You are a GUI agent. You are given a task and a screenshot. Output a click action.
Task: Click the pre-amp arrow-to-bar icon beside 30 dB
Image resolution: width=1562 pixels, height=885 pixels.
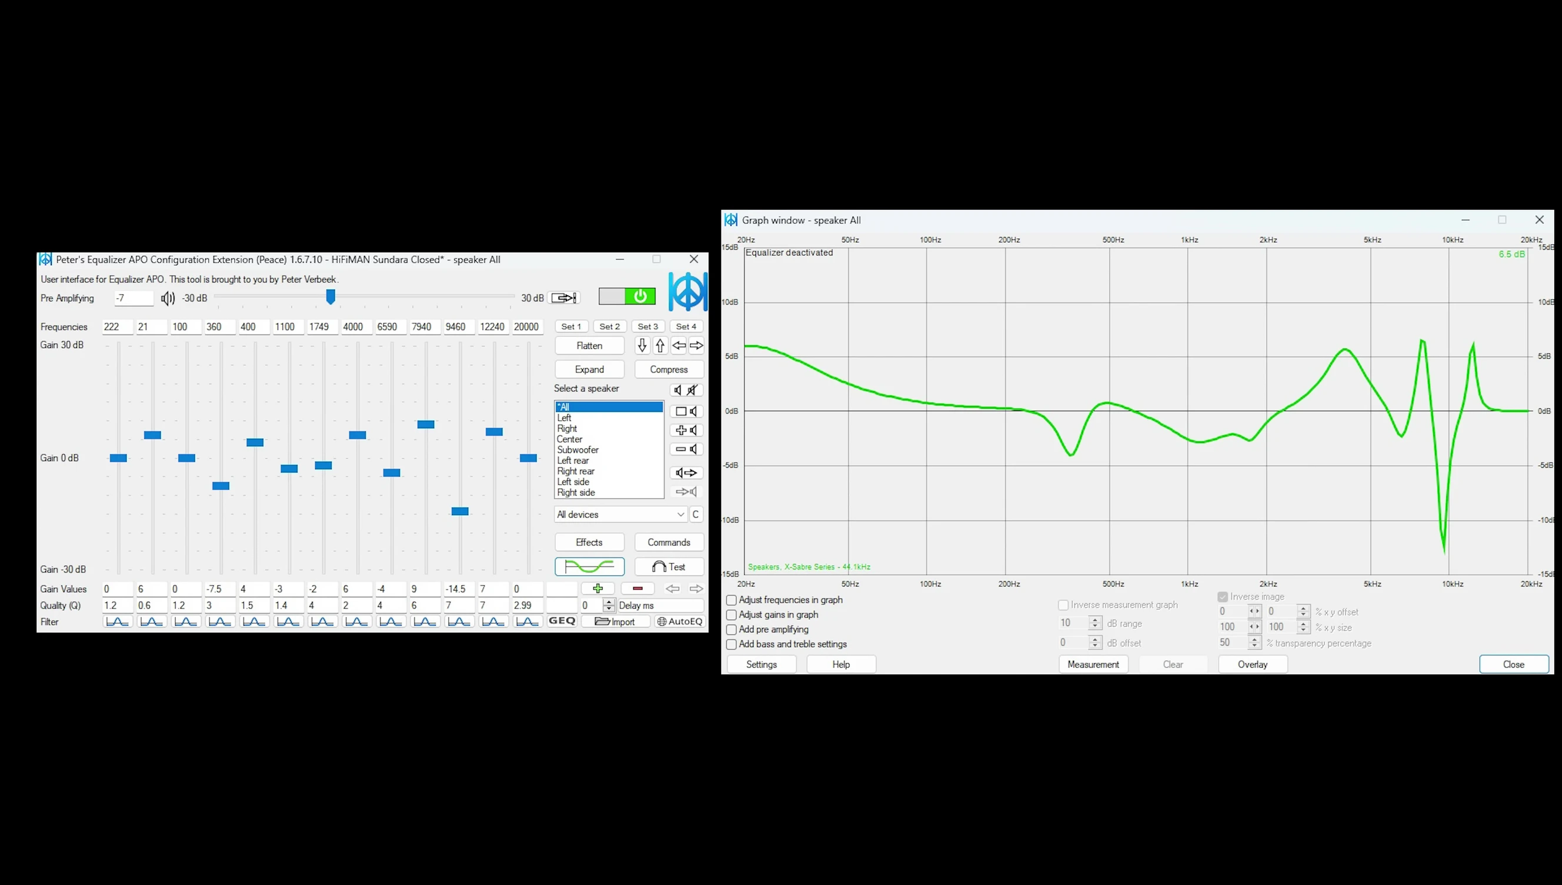(564, 298)
